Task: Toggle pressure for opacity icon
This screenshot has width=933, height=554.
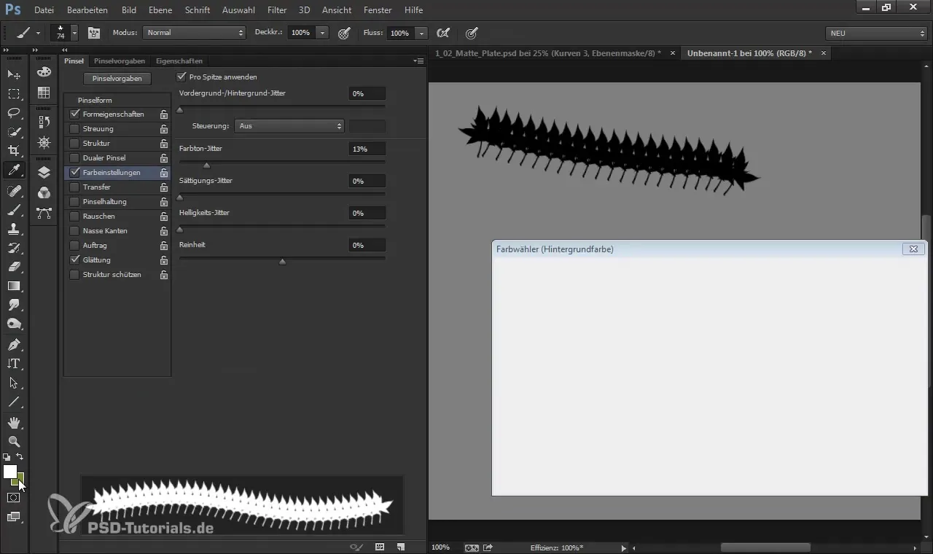Action: click(344, 33)
